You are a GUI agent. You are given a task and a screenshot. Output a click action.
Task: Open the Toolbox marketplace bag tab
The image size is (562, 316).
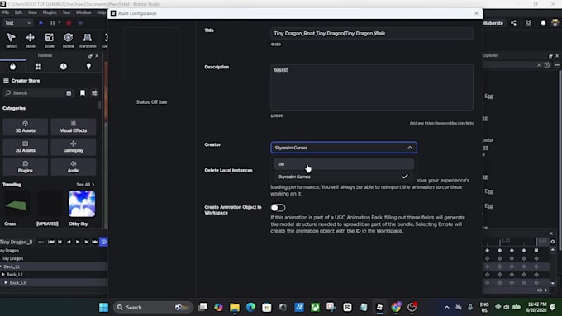[x=12, y=67]
